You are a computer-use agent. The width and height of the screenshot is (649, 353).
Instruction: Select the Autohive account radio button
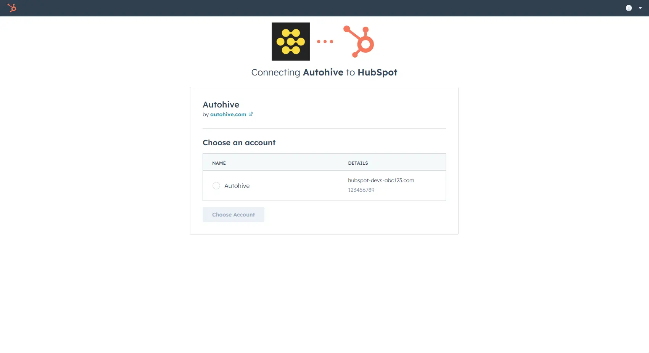216,186
